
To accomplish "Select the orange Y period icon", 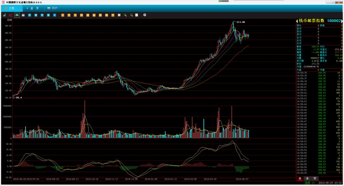I will (x=113, y=15).
